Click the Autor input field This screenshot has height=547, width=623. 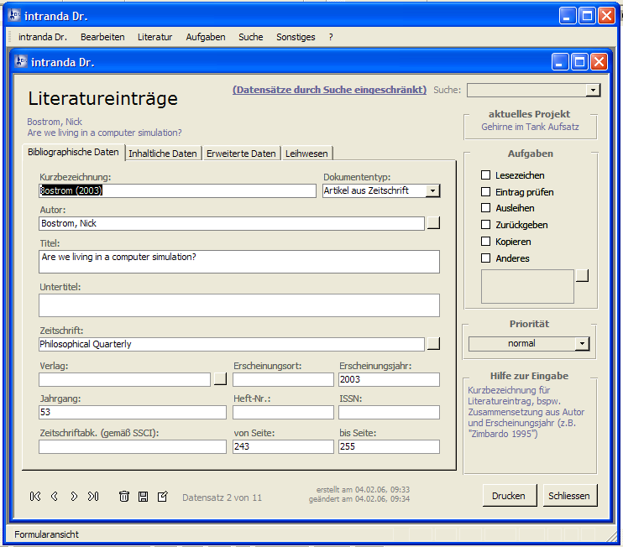coord(232,223)
